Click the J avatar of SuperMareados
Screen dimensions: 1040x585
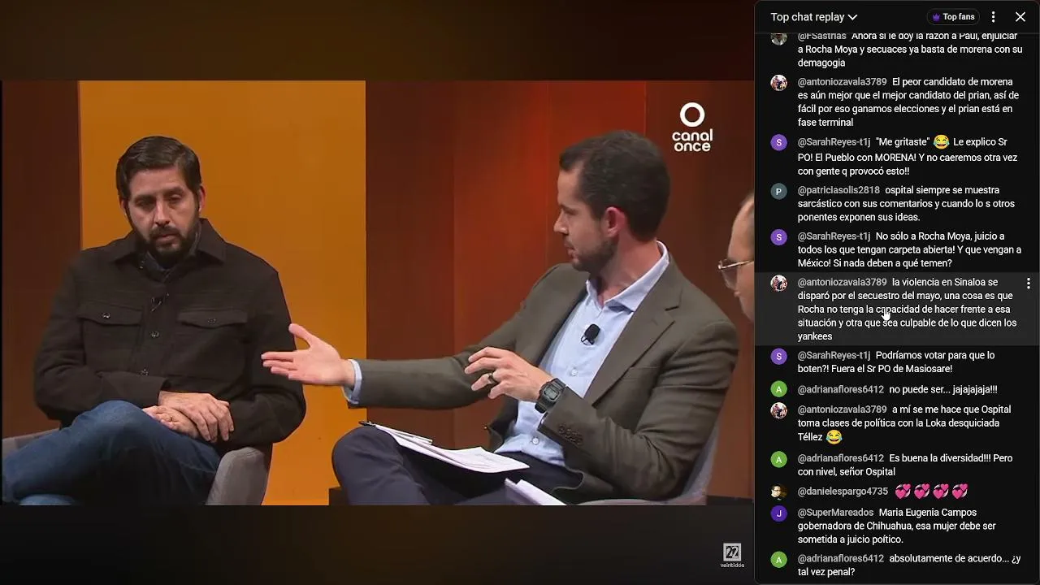[x=779, y=513]
